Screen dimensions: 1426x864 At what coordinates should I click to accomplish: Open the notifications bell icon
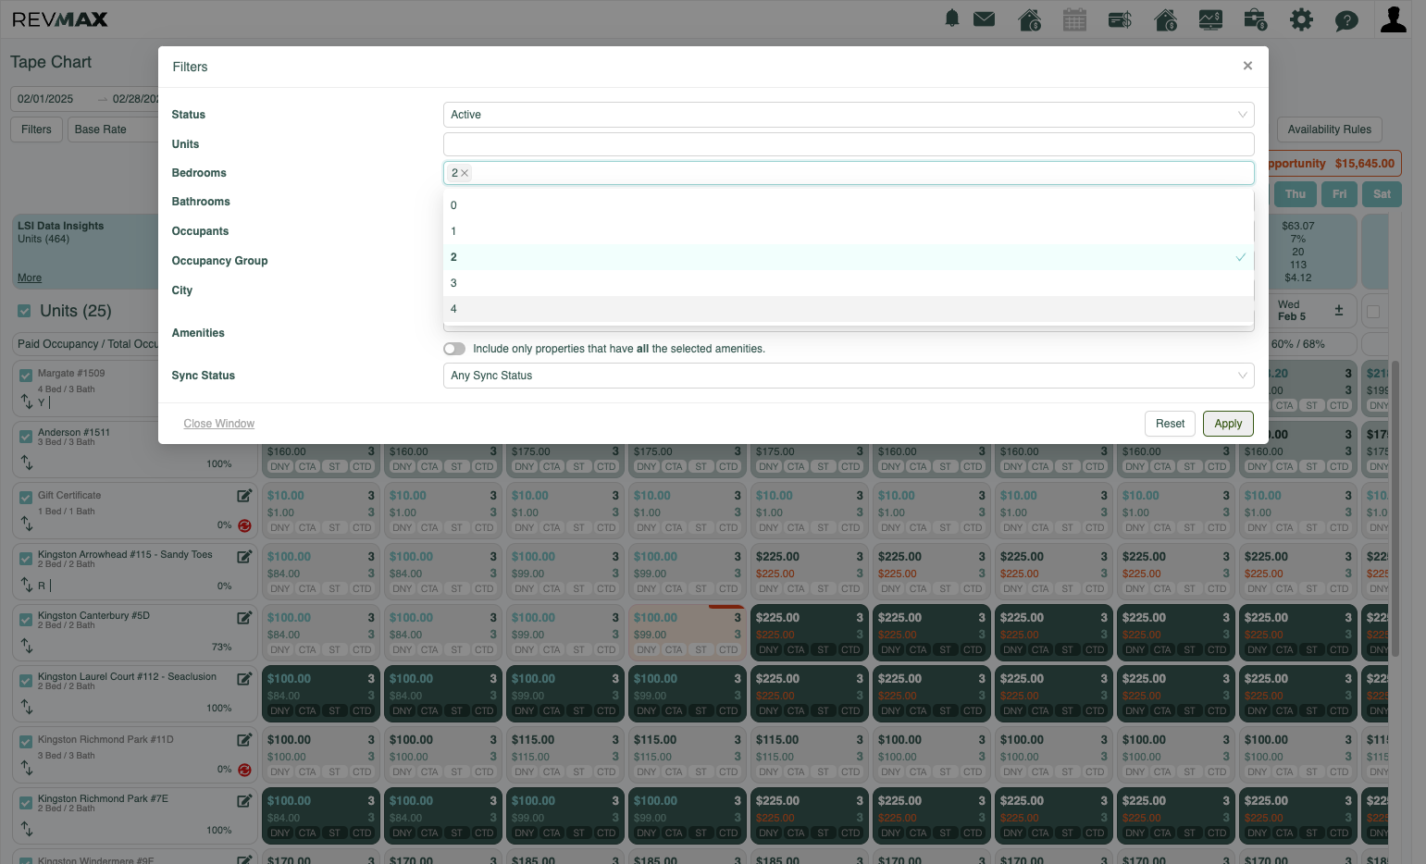click(x=951, y=19)
